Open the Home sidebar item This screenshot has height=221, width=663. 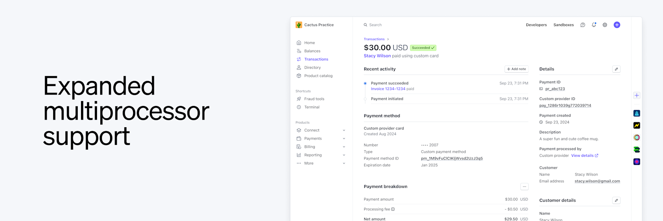(x=309, y=43)
